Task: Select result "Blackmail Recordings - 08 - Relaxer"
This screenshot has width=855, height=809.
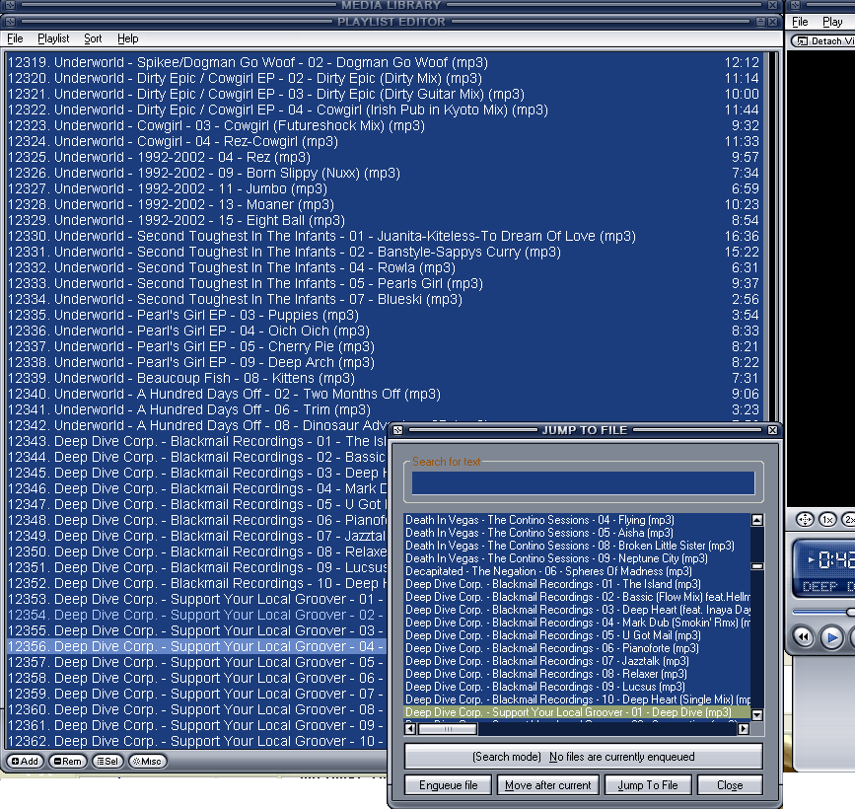Action: pyautogui.click(x=578, y=674)
